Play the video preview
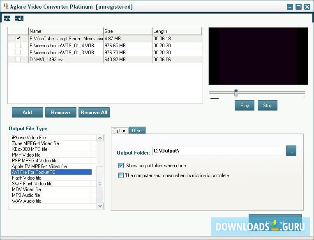The width and height of the screenshot is (314, 240). [245, 106]
